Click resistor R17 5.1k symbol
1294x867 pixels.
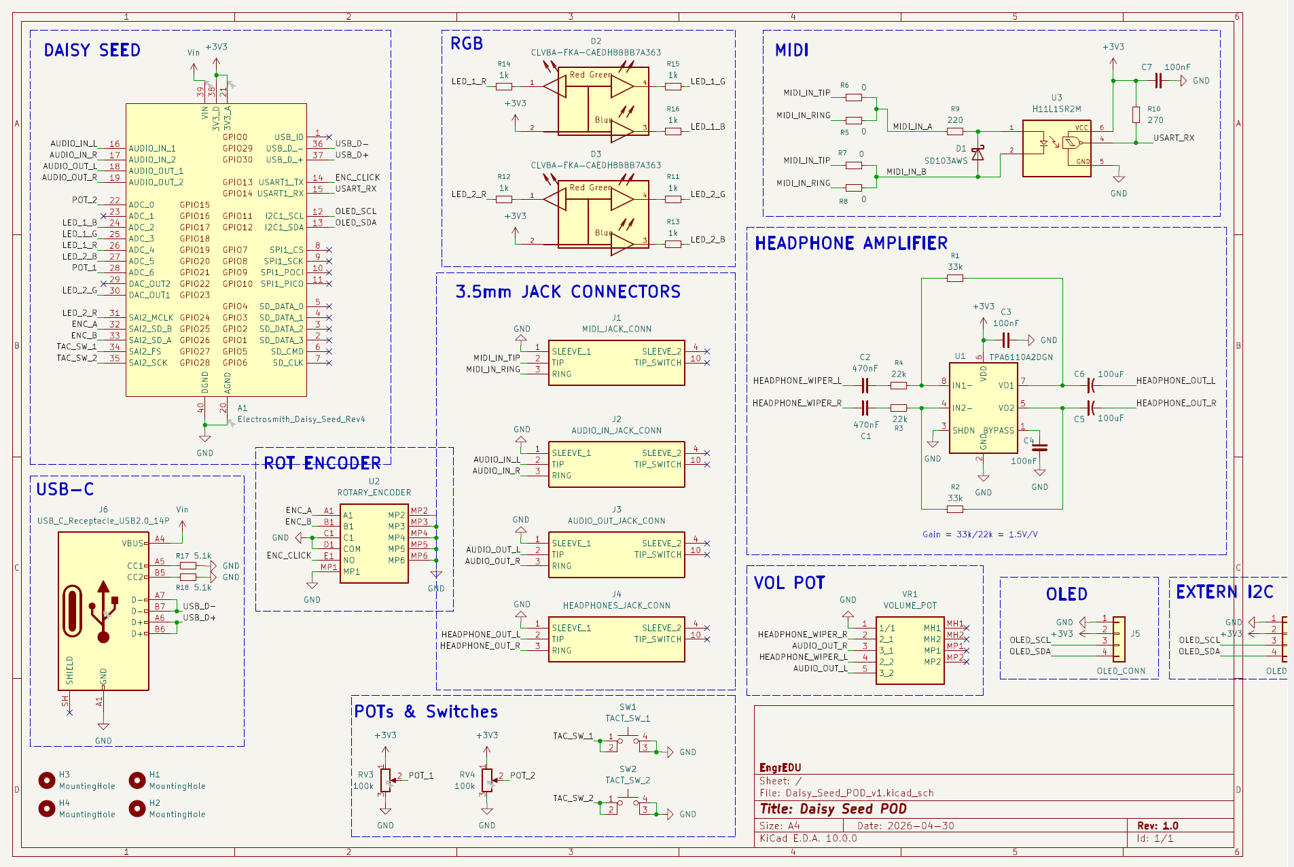pos(188,565)
